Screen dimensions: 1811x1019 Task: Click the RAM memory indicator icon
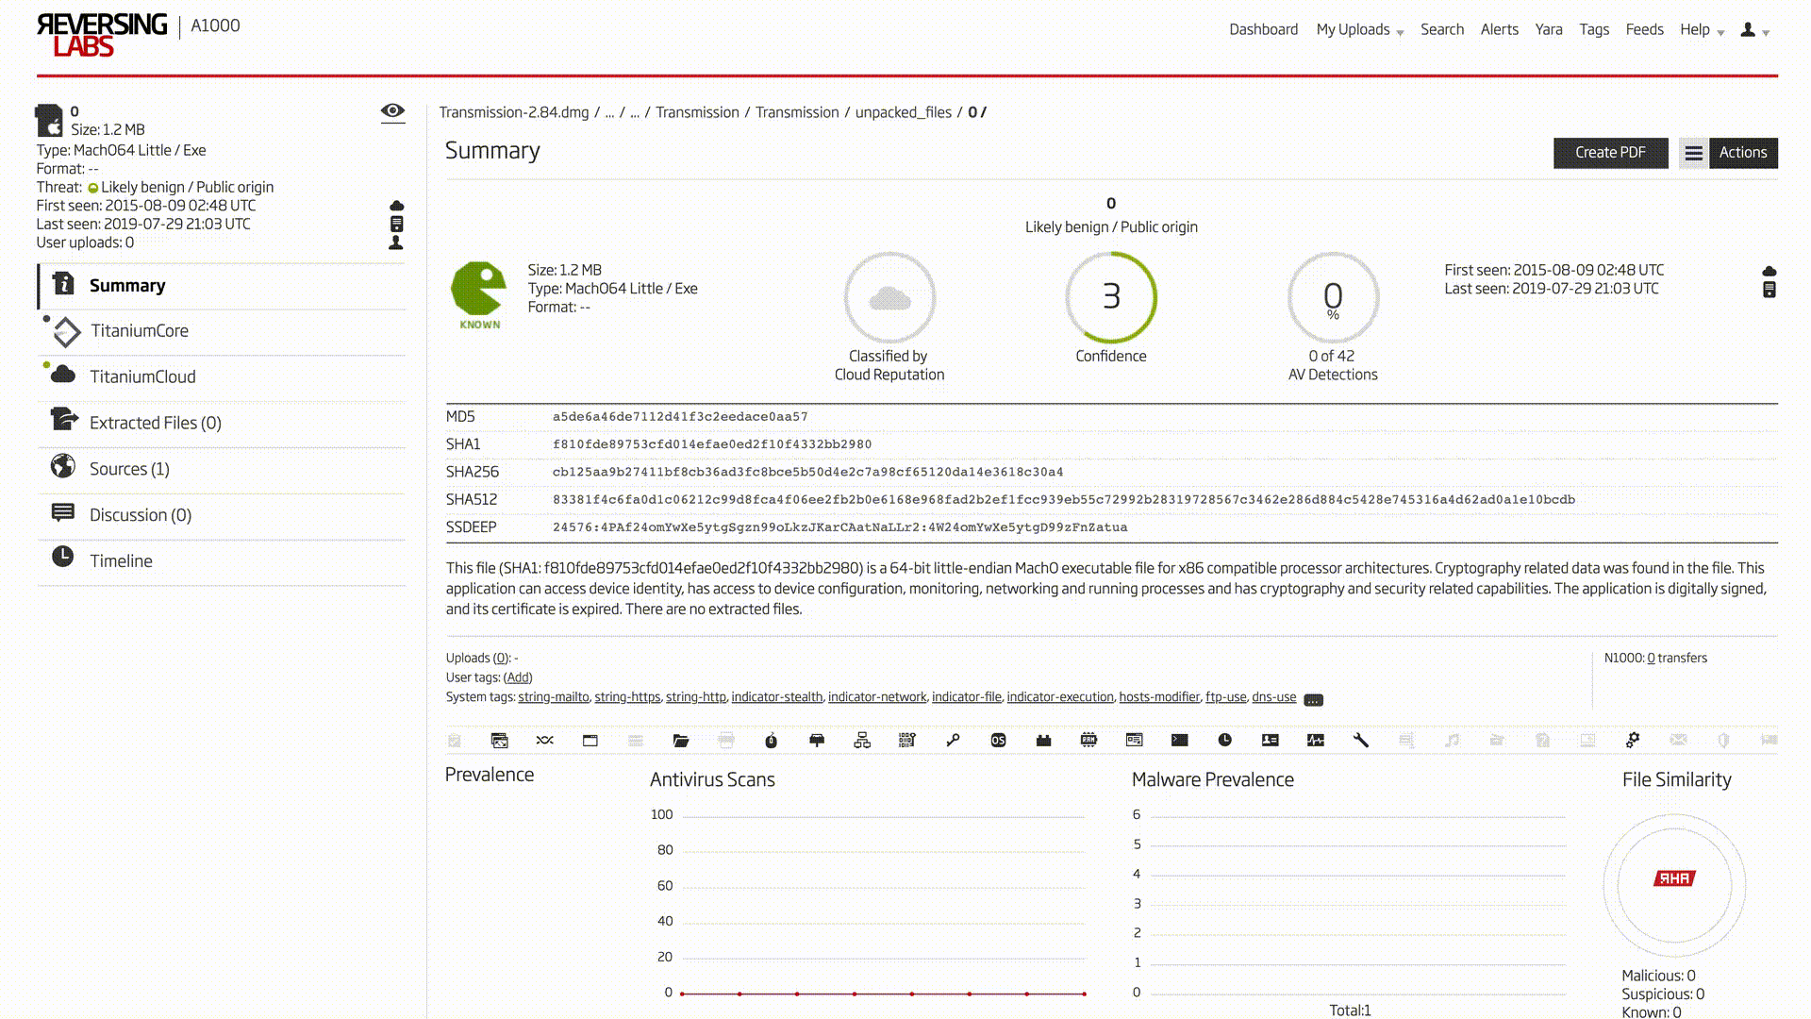(1088, 741)
